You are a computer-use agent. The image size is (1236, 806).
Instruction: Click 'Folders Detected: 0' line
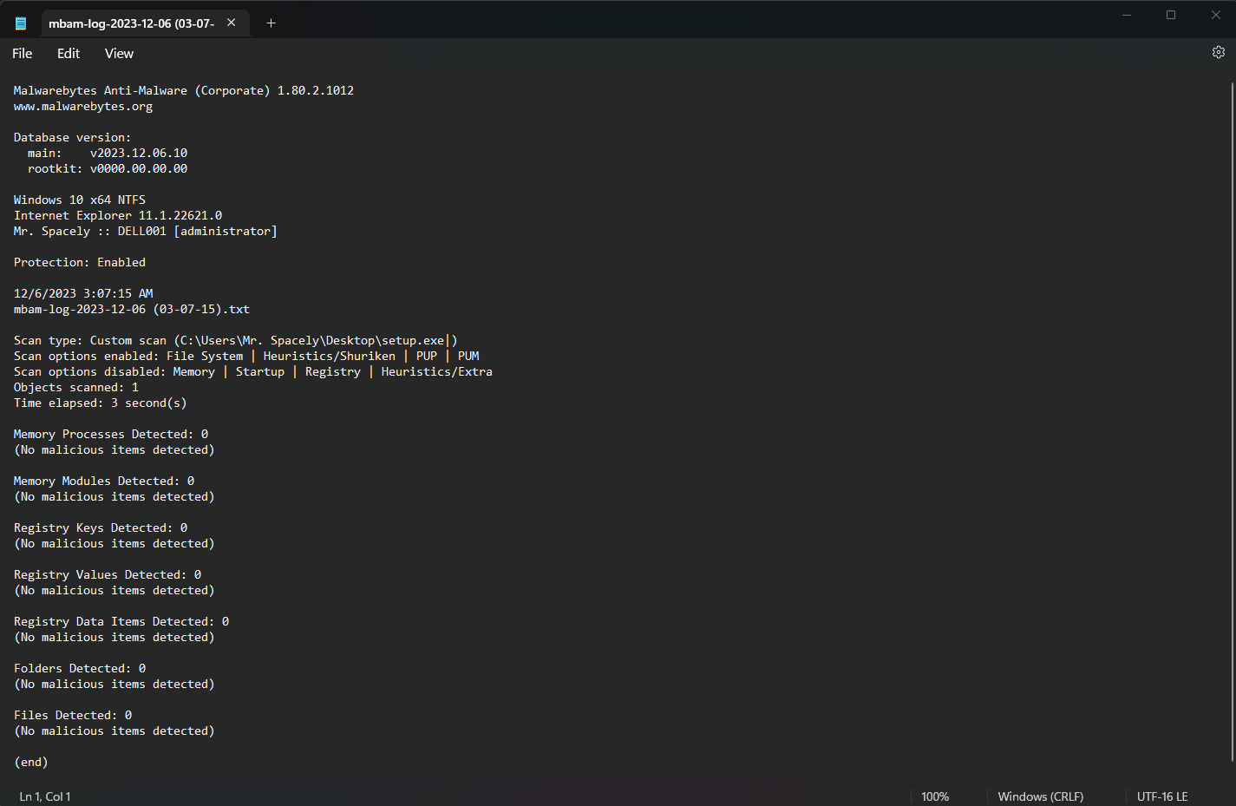click(80, 669)
